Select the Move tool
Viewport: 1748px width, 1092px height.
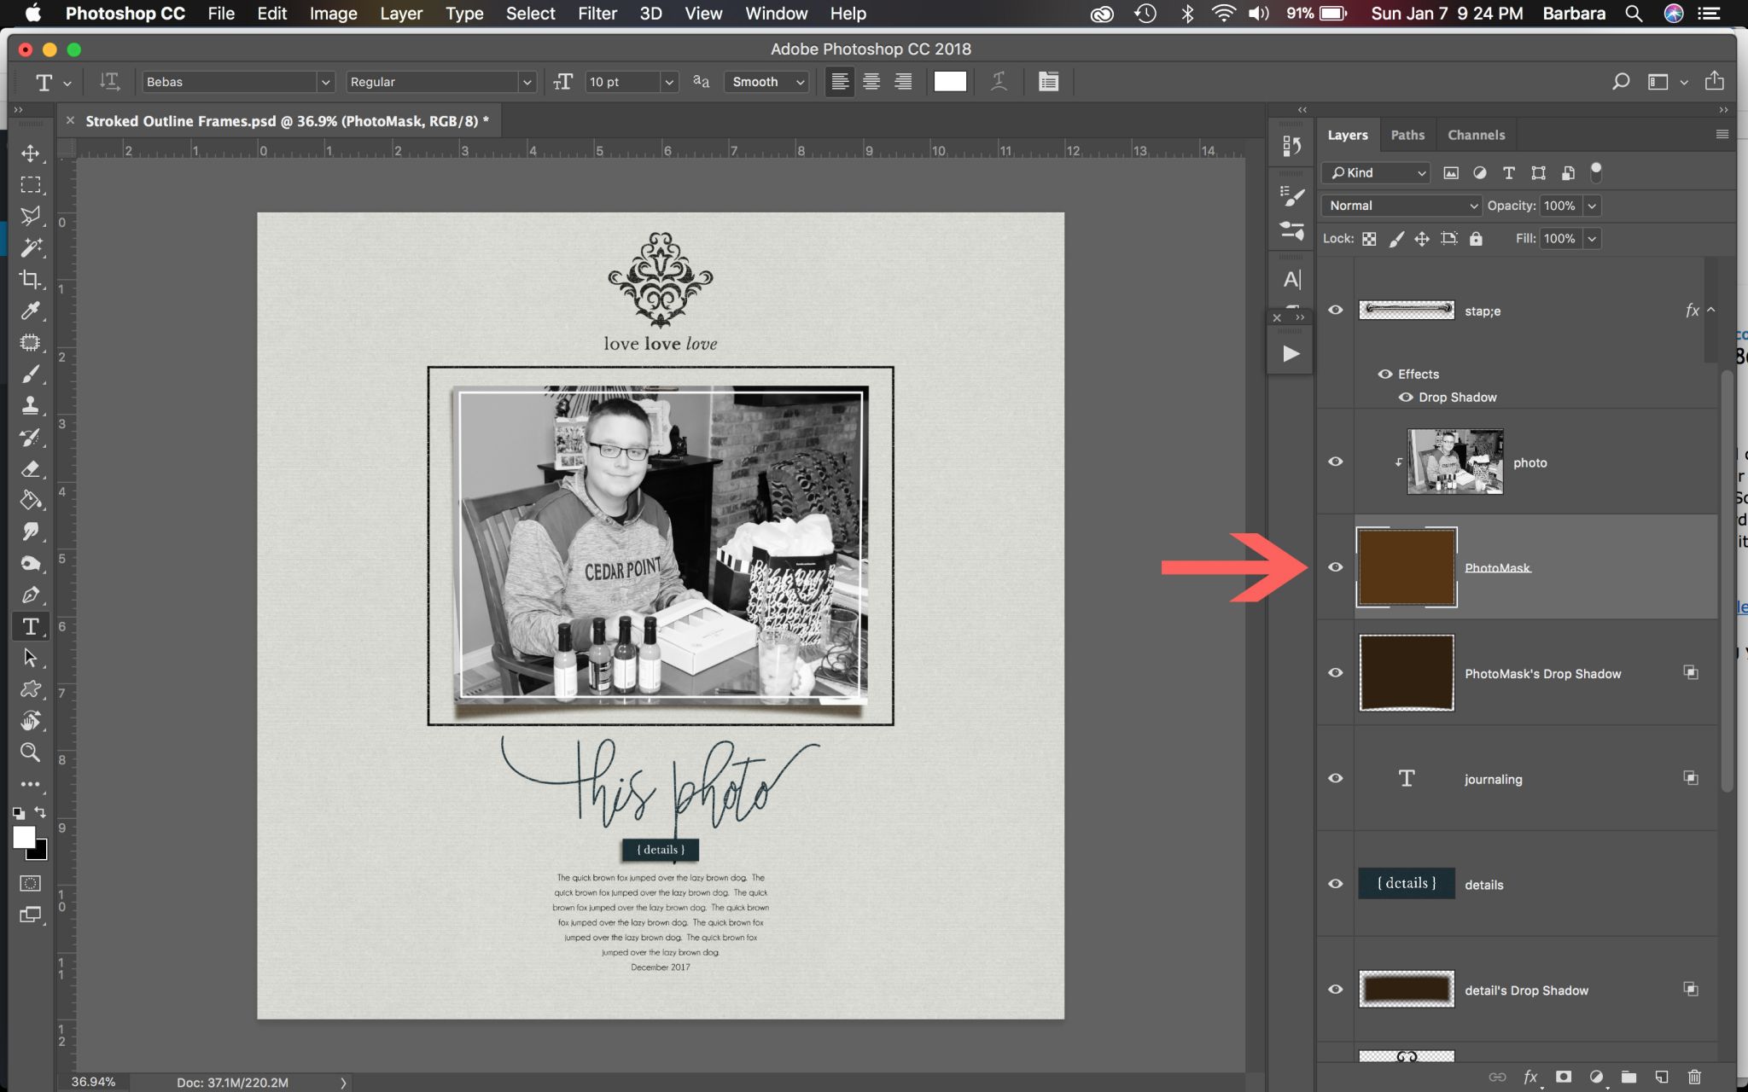[31, 154]
